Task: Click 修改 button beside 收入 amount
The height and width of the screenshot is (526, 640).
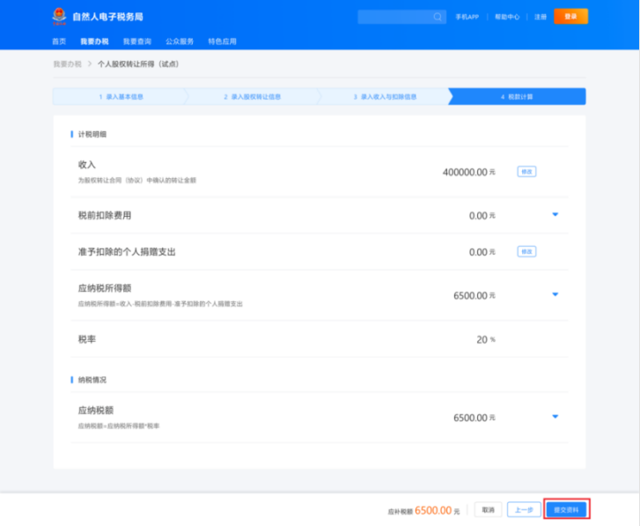Action: point(526,172)
